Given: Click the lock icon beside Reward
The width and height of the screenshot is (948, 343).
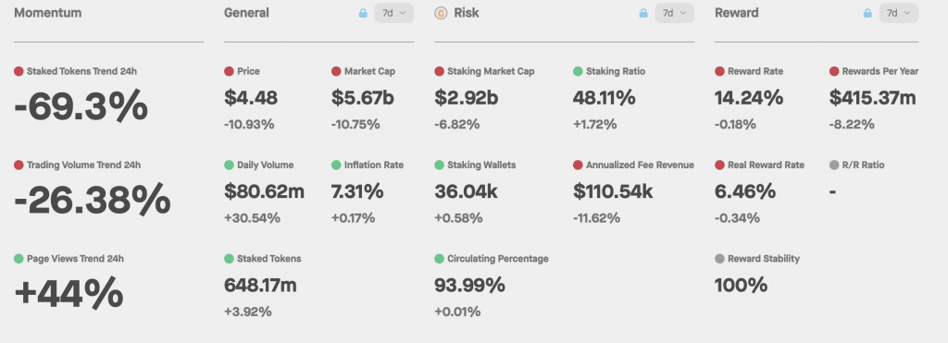Looking at the screenshot, I should coord(867,13).
